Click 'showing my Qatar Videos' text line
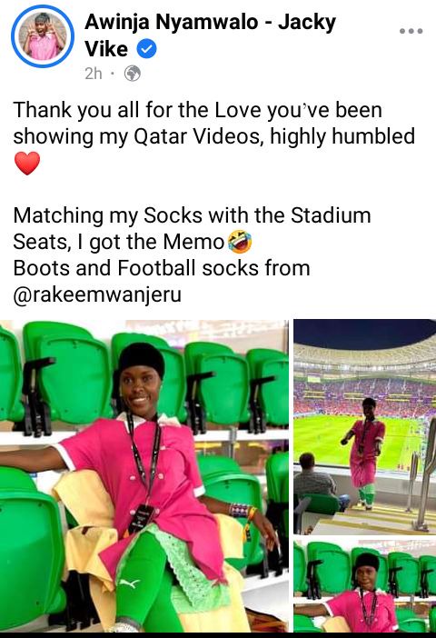This screenshot has width=436, height=638. pyautogui.click(x=136, y=136)
